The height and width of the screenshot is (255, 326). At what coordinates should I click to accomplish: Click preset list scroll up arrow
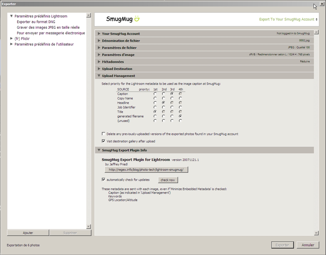(x=89, y=15)
